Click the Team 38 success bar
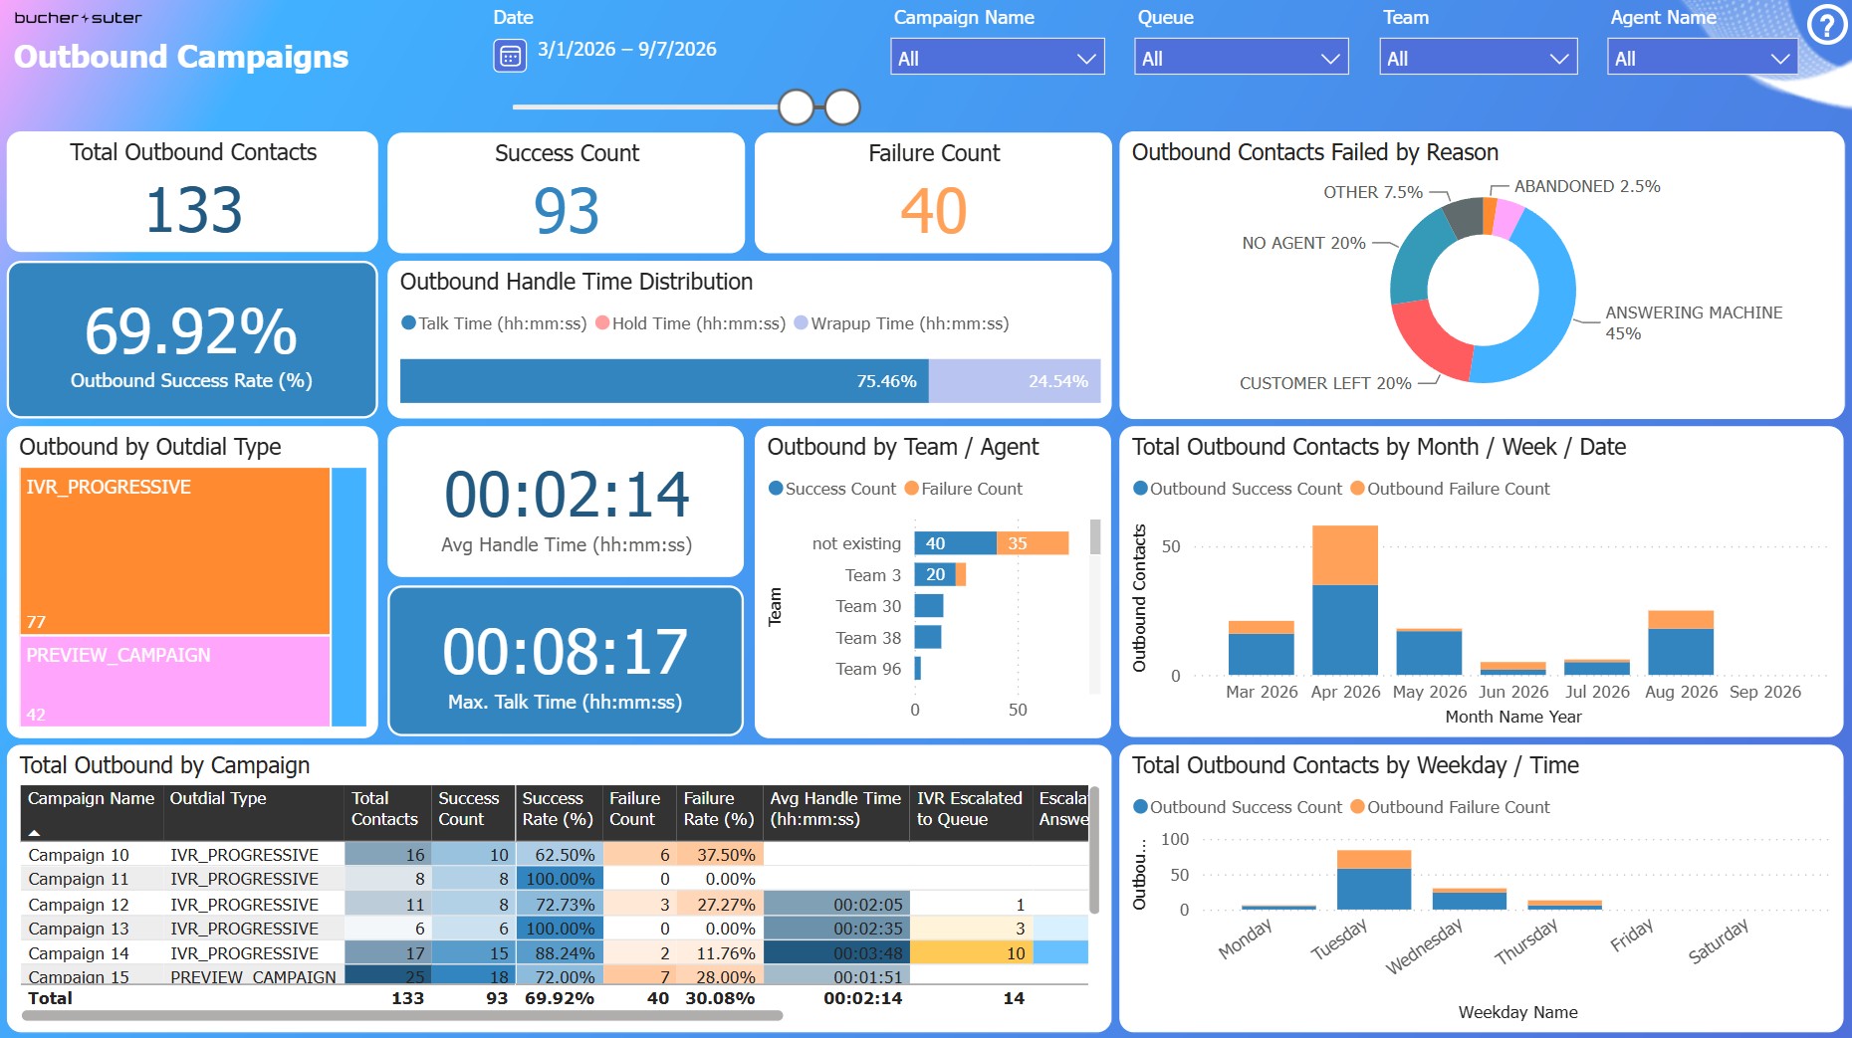Image resolution: width=1852 pixels, height=1038 pixels. [x=928, y=637]
